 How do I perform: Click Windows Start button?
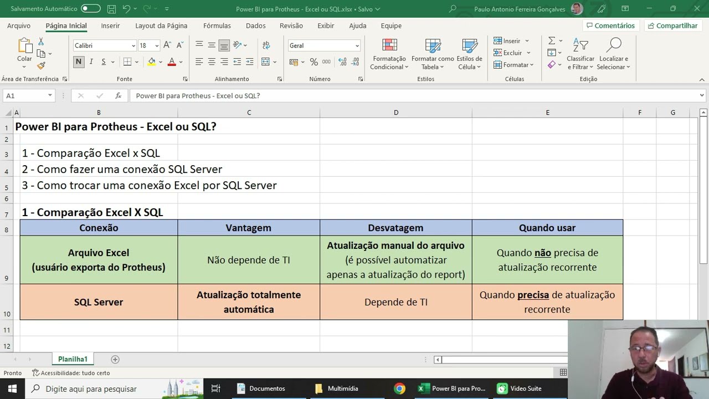(x=12, y=388)
